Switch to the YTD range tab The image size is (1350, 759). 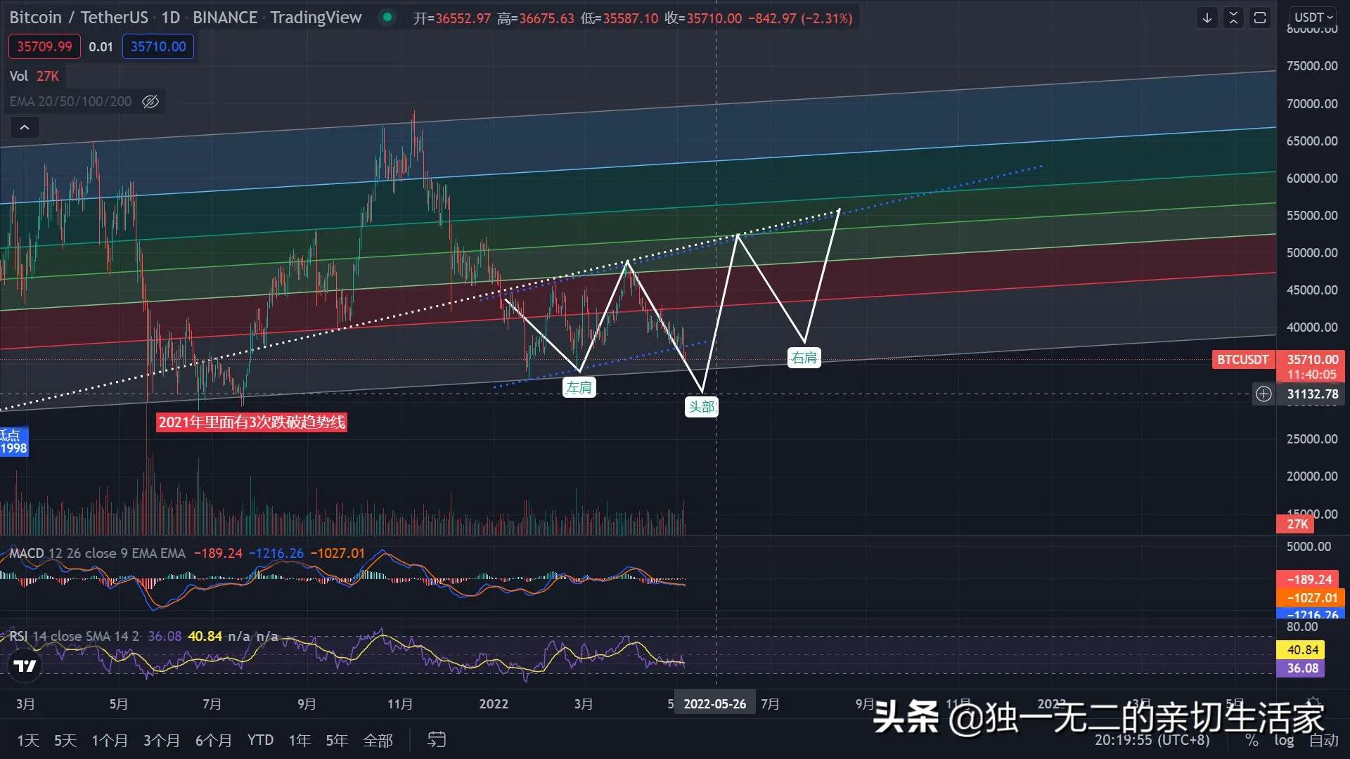pyautogui.click(x=259, y=739)
